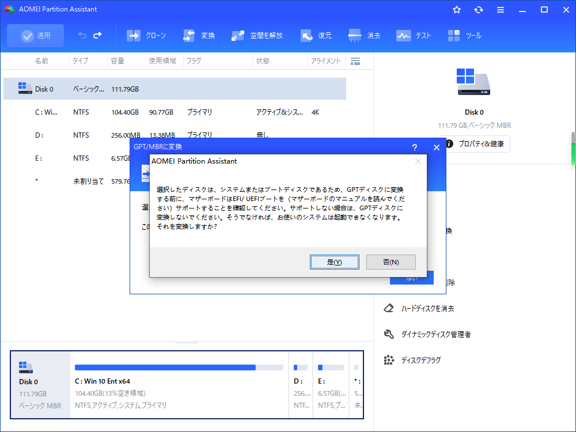Click ディスクデフラグ in right panel
Screen dimensions: 576x432
(421, 361)
